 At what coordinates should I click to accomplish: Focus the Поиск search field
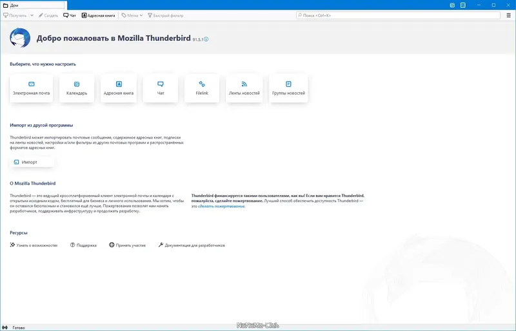[398, 15]
